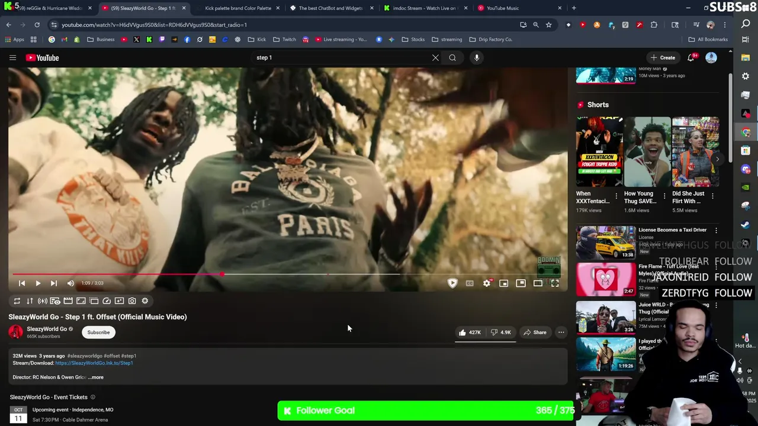Play the Juice WRLD video thumbnail
The height and width of the screenshot is (426, 758).
point(606,317)
